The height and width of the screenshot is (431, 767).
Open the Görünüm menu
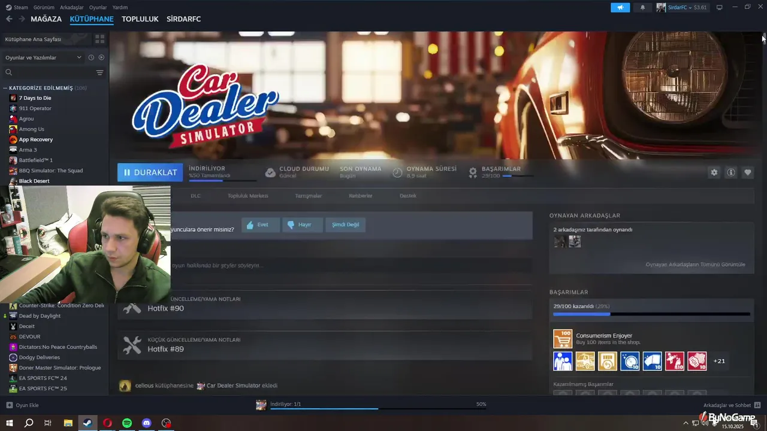tap(44, 7)
